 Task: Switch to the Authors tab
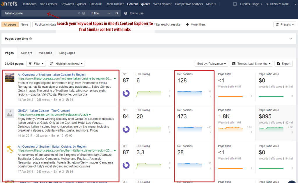[26, 53]
